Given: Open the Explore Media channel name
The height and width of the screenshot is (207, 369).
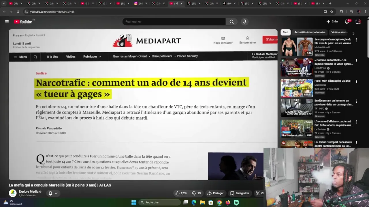Looking at the screenshot, I should pyautogui.click(x=29, y=191).
